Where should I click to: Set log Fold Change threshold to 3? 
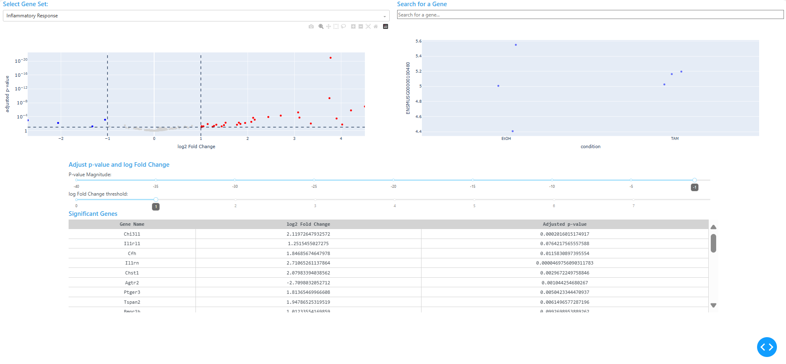click(315, 199)
